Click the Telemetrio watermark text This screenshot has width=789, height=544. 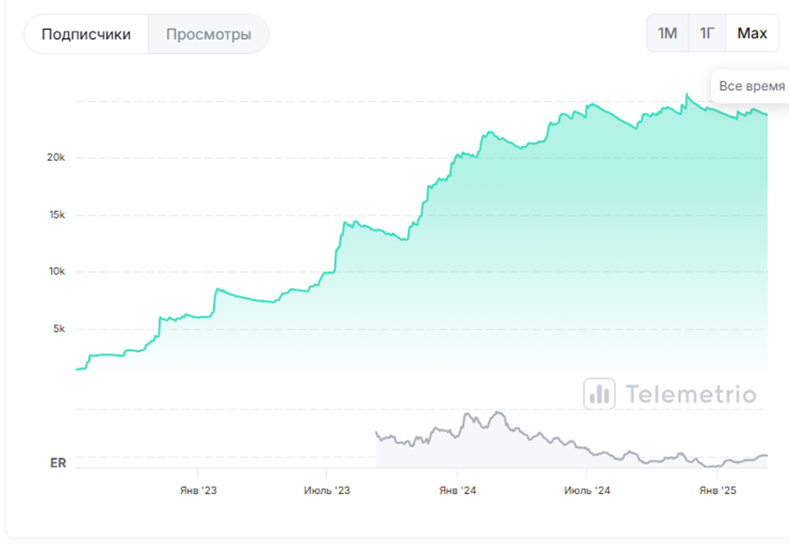(x=691, y=393)
